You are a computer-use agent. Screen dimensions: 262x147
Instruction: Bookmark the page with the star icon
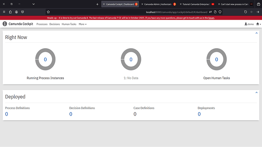(48, 12)
